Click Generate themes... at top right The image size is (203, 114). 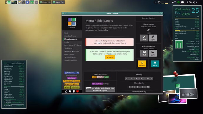coord(149,18)
